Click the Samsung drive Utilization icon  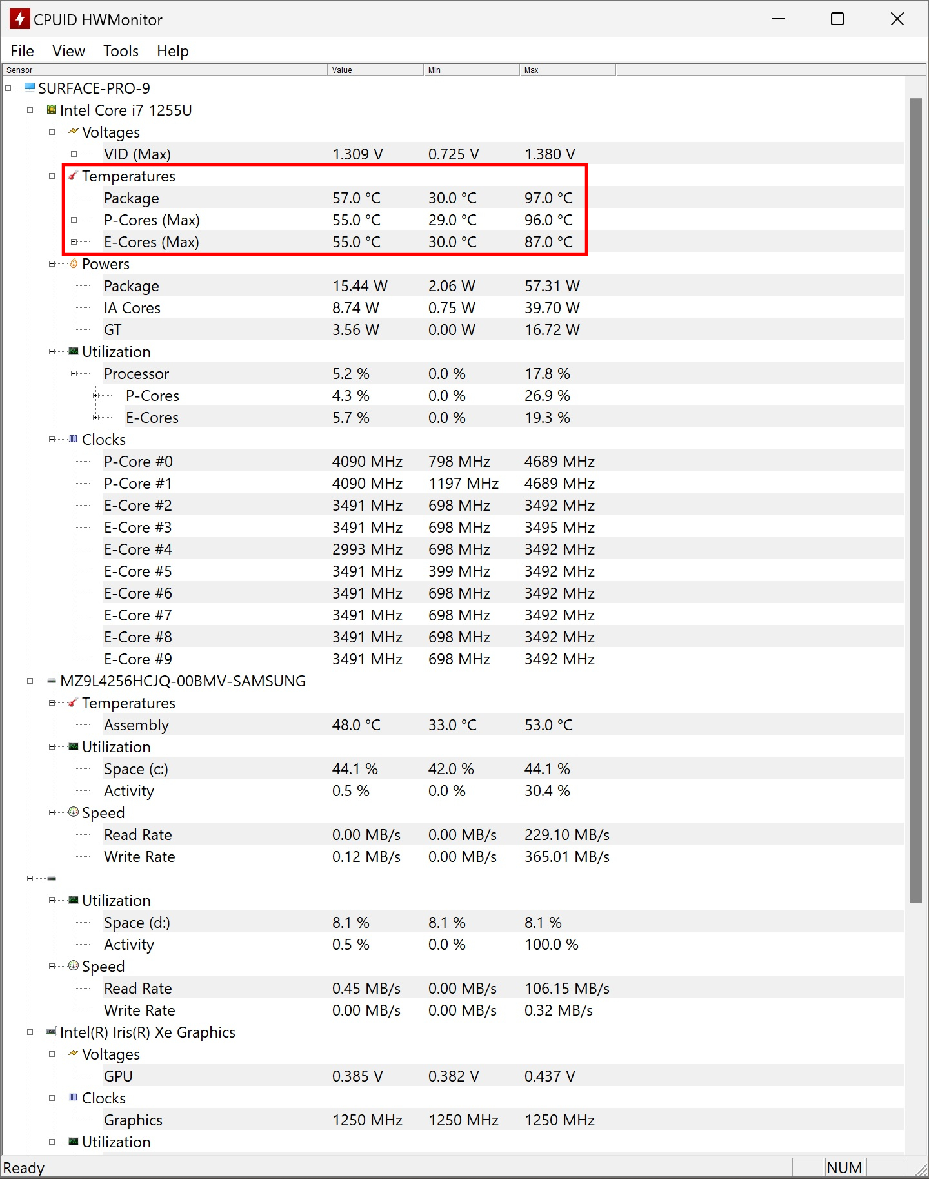(74, 746)
